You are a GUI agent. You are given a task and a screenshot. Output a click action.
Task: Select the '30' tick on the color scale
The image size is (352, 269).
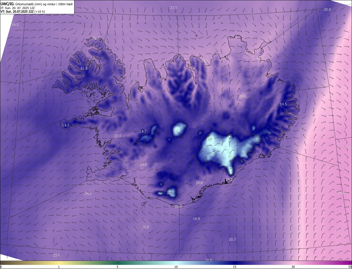(293, 267)
